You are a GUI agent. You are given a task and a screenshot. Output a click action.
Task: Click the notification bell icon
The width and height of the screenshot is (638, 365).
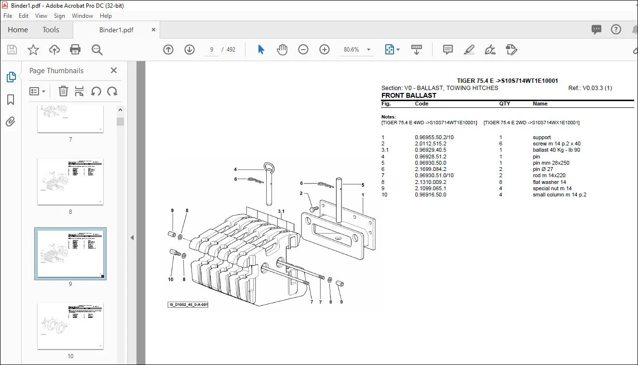click(634, 29)
